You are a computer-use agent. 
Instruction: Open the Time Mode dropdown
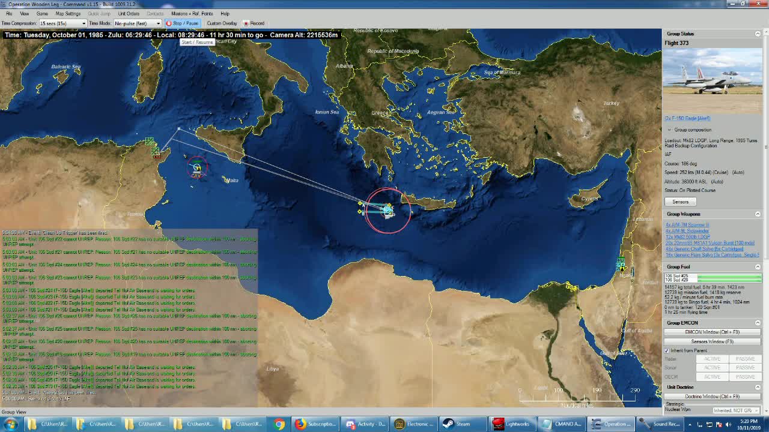(x=137, y=23)
